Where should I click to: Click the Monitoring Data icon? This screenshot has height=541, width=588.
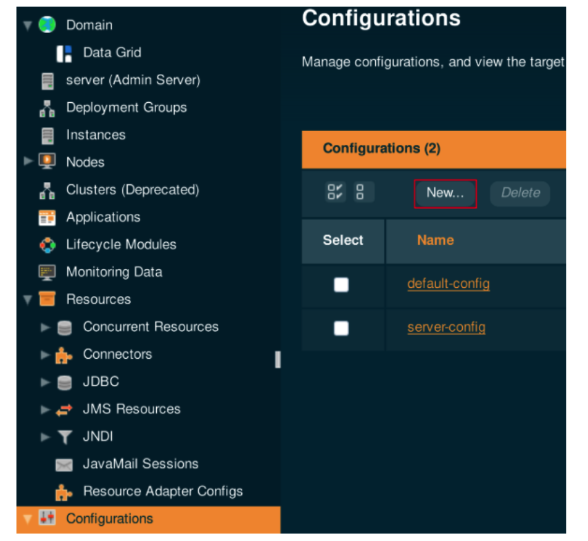pyautogui.click(x=47, y=273)
